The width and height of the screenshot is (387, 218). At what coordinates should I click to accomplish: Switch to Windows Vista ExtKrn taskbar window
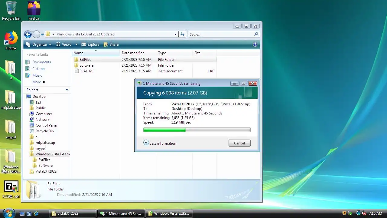(x=169, y=213)
